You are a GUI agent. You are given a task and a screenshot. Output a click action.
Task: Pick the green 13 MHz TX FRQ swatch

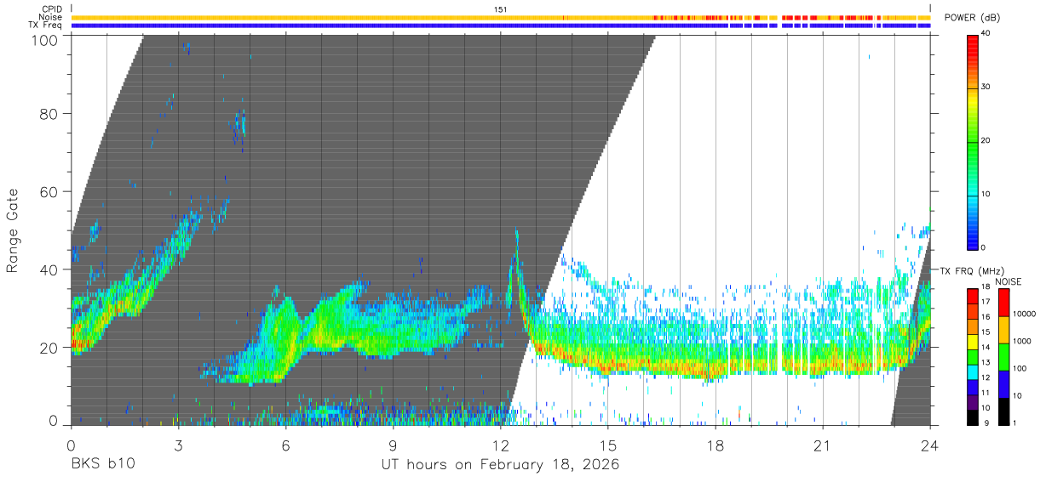[x=972, y=357]
